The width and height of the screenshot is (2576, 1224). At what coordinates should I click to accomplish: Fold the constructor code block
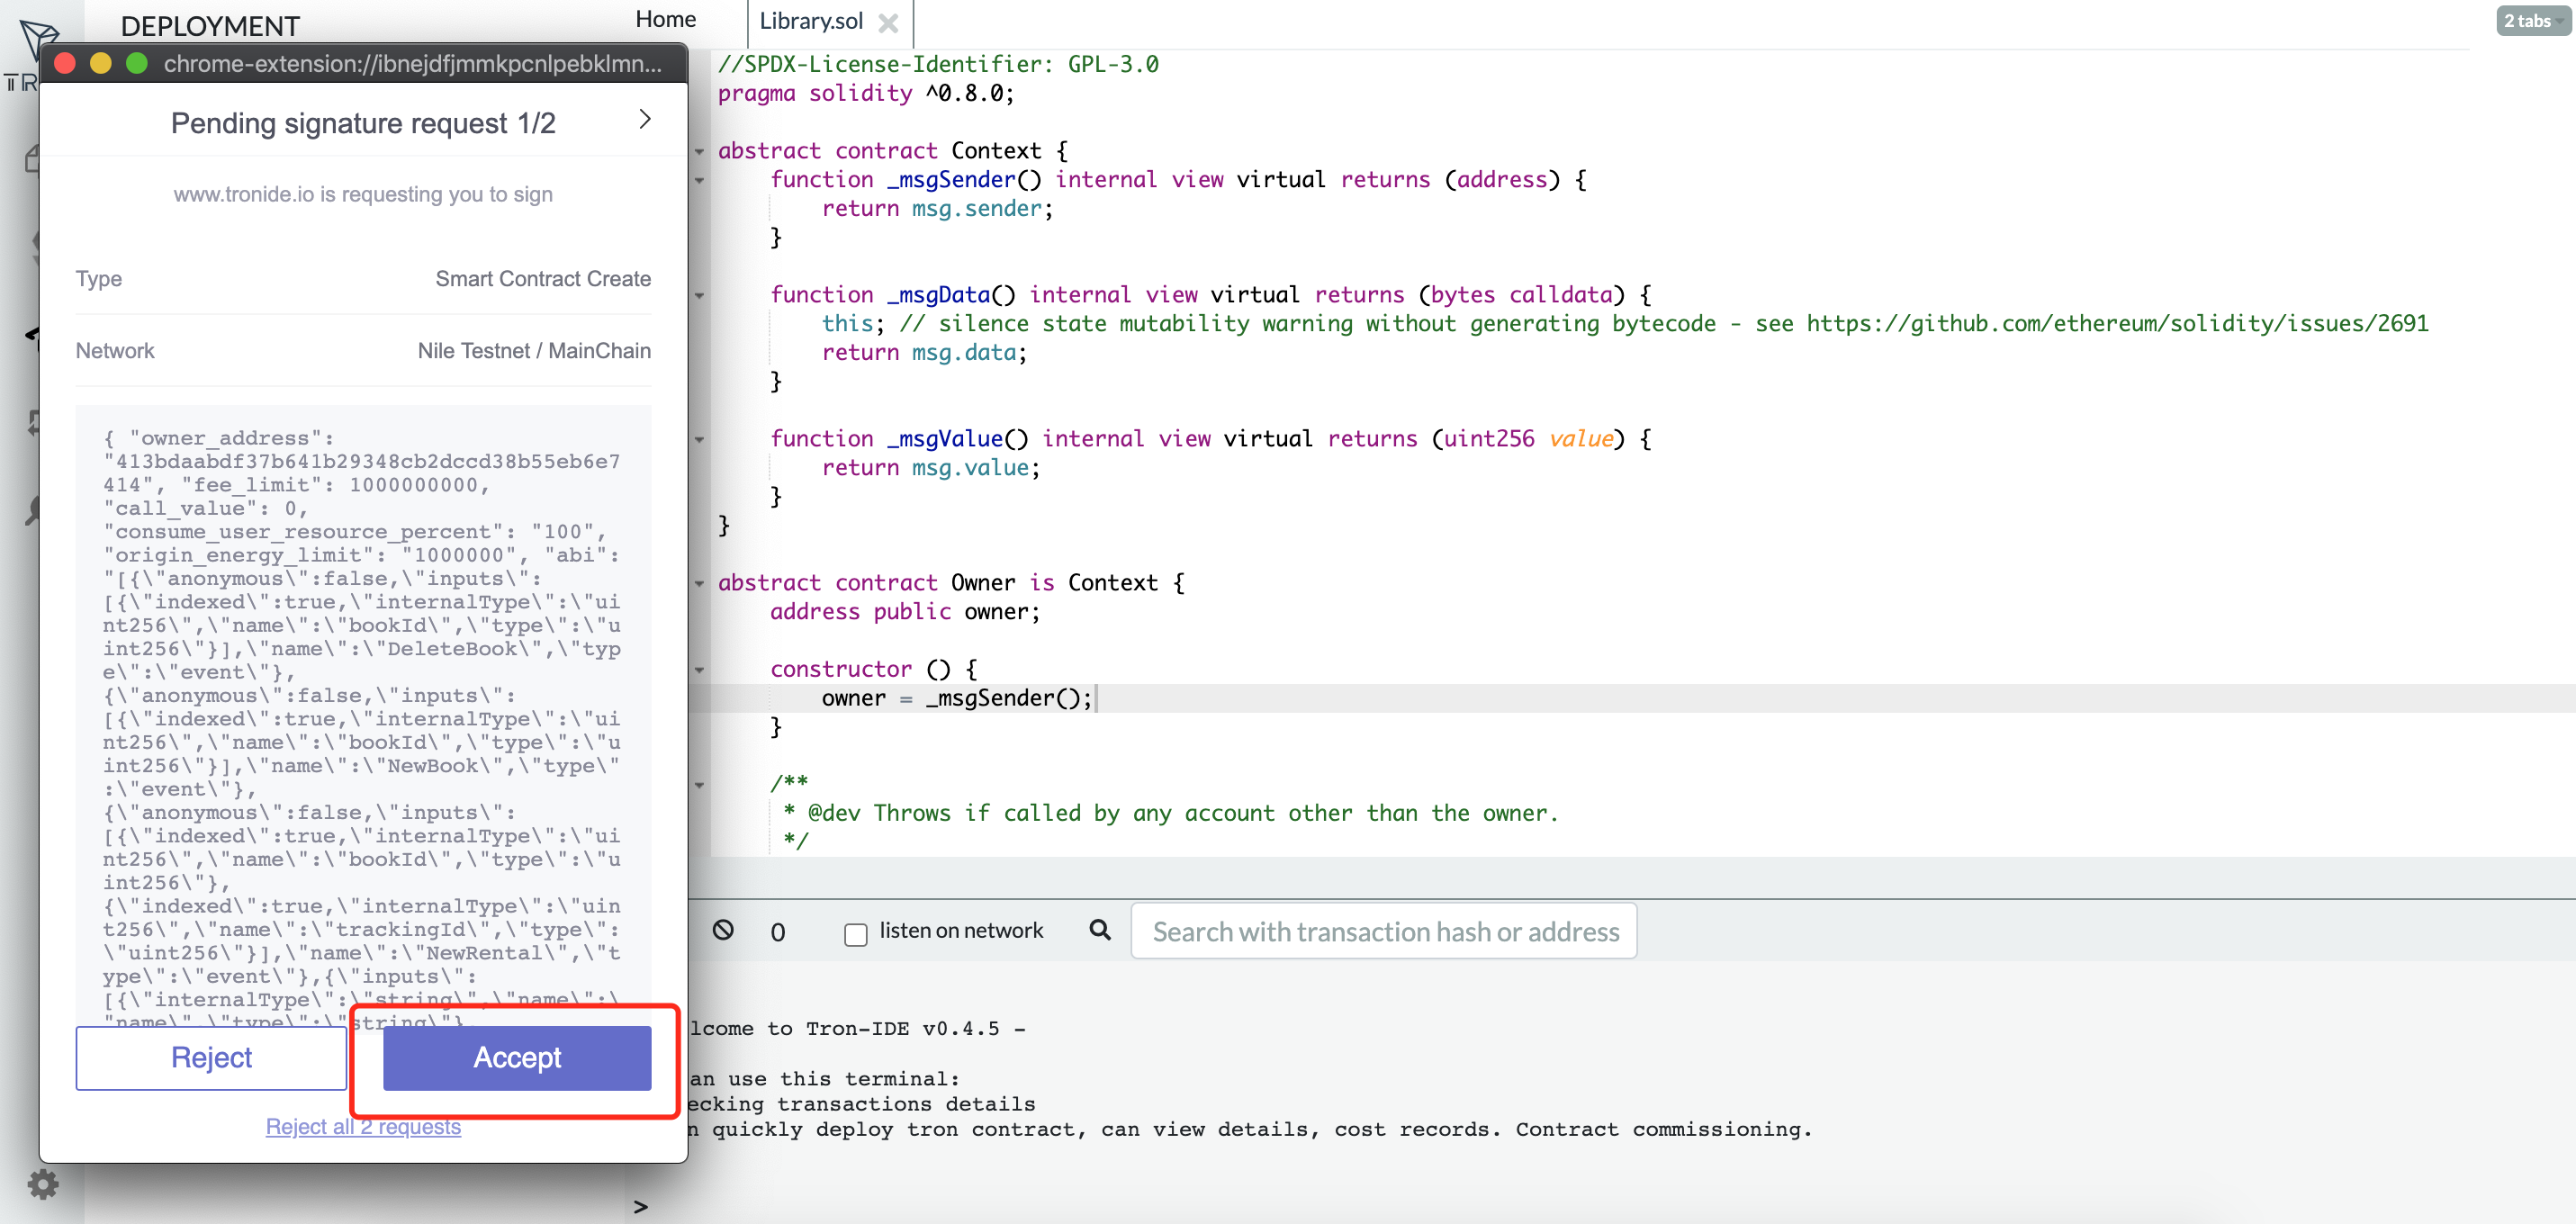tap(700, 670)
